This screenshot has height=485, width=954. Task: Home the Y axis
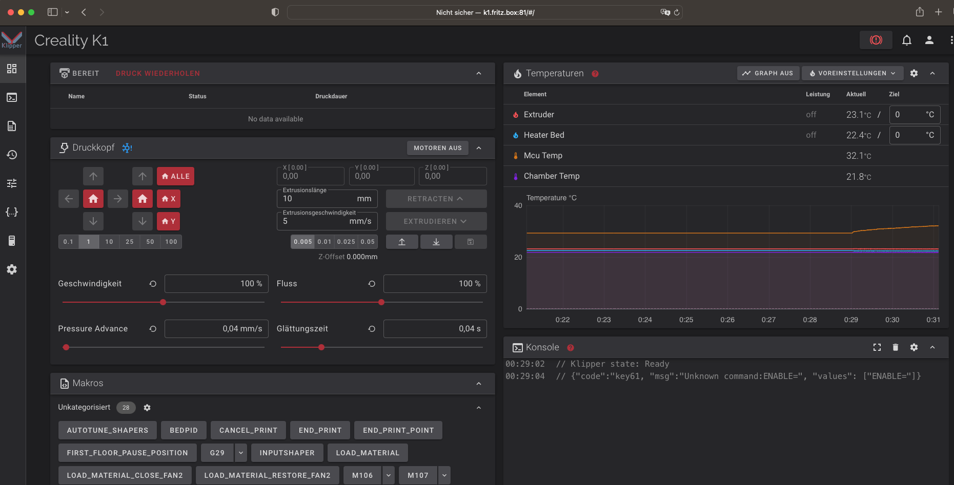click(169, 221)
